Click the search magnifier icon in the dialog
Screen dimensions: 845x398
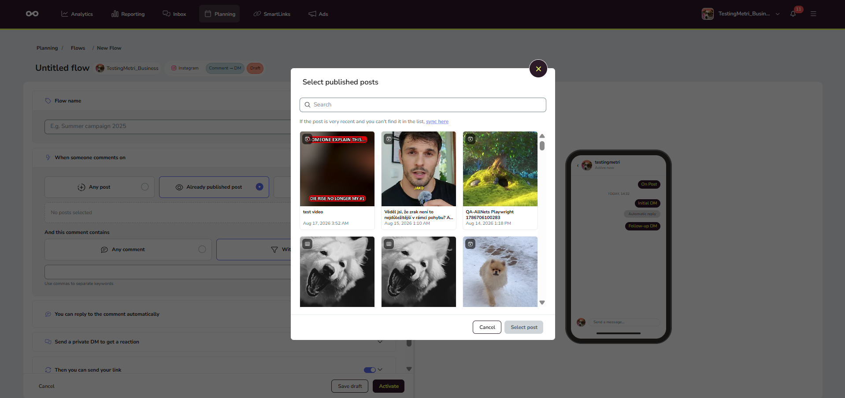(308, 105)
